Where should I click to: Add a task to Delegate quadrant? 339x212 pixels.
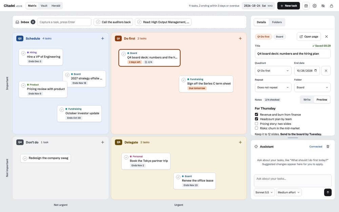click(x=240, y=142)
